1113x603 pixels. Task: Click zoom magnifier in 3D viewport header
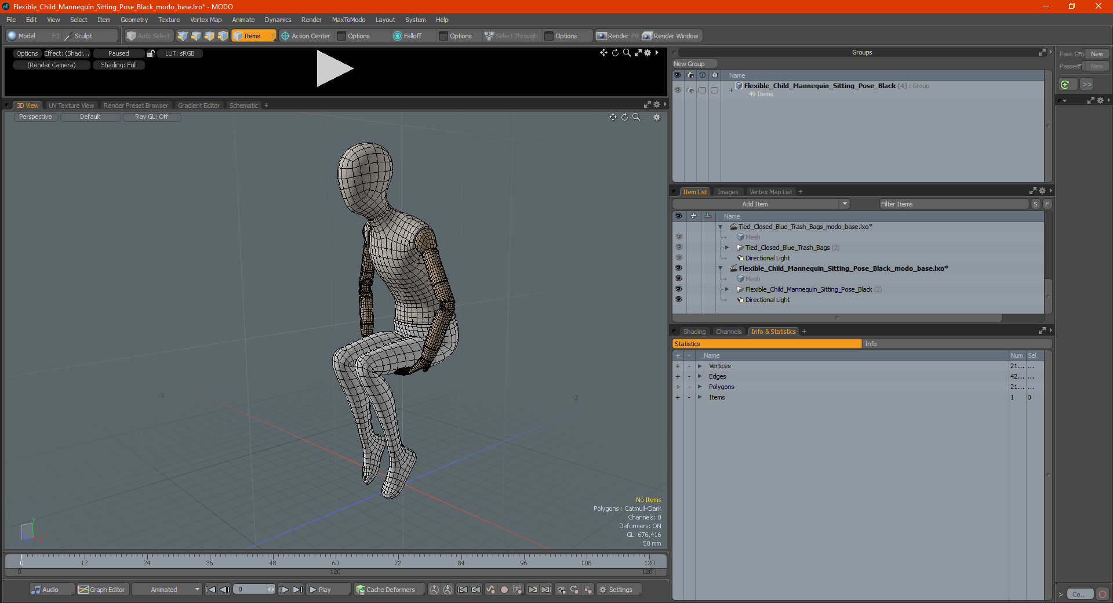[x=636, y=117]
